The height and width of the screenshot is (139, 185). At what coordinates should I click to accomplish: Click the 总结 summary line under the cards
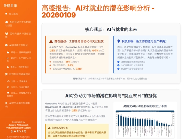(111, 79)
